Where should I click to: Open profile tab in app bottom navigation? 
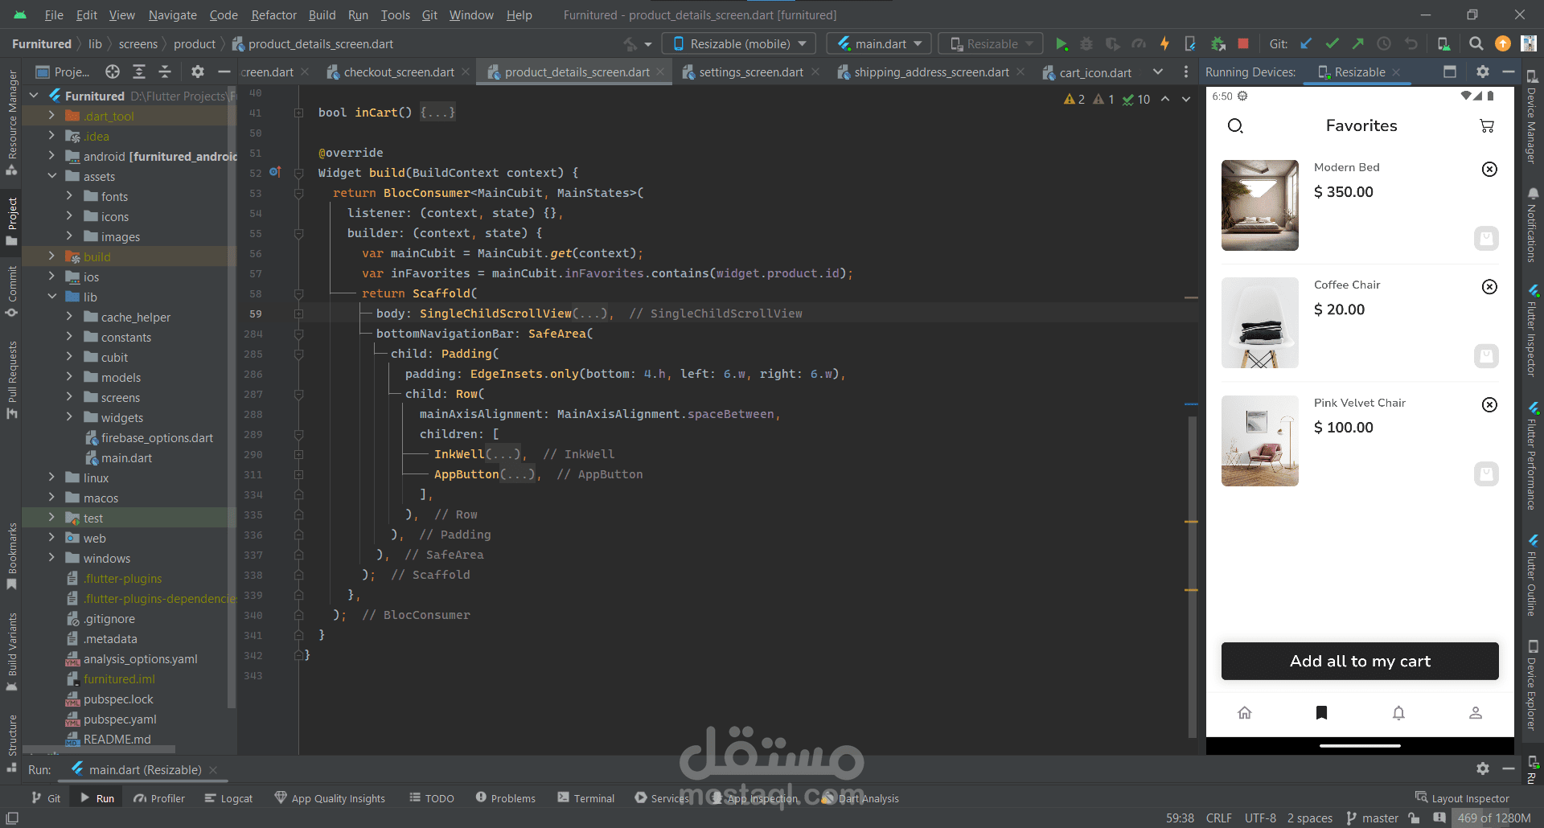[x=1476, y=713]
